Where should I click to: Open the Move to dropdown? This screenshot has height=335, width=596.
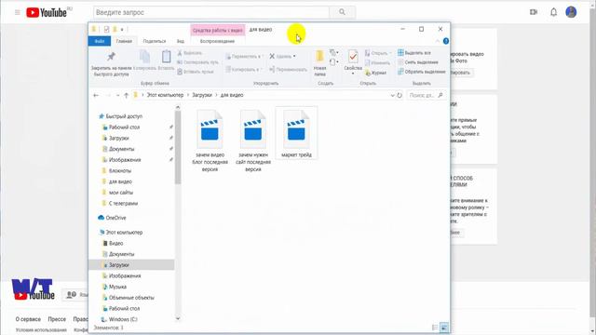point(244,56)
